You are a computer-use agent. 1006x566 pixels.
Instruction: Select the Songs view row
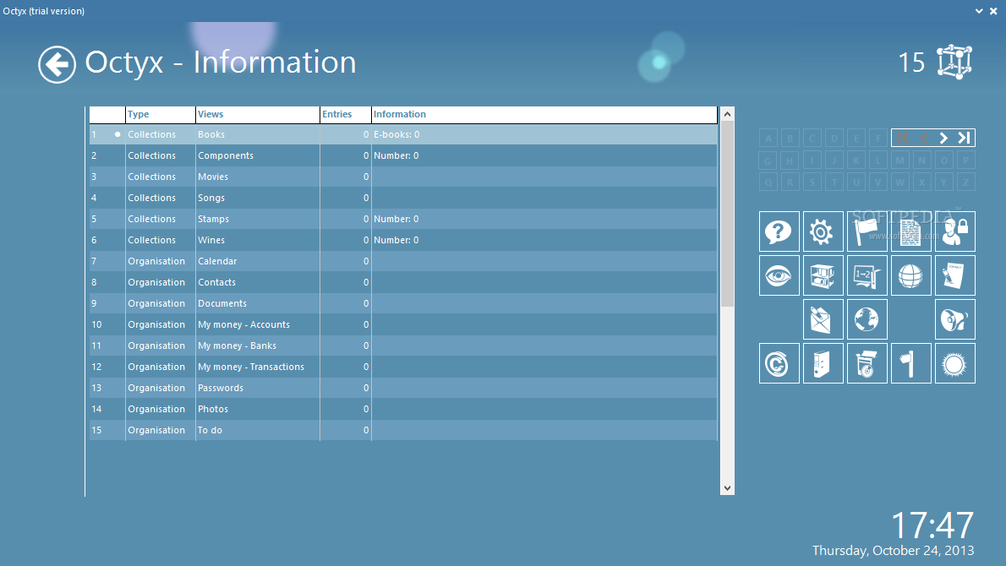(x=403, y=198)
